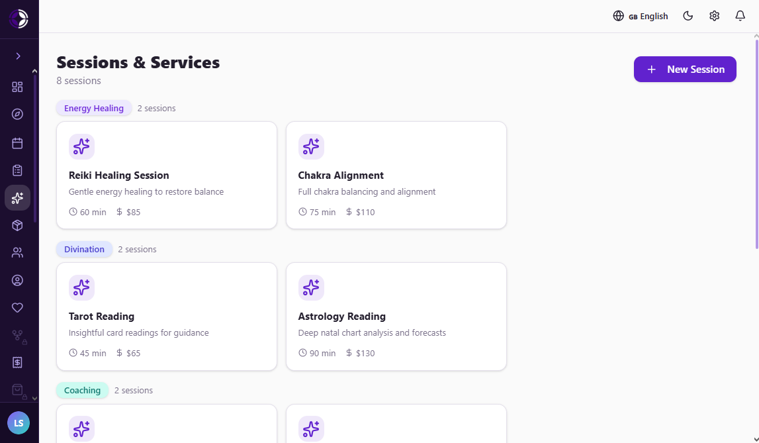The height and width of the screenshot is (443, 759).
Task: Open the Astrology Reading card title
Action: click(x=341, y=316)
